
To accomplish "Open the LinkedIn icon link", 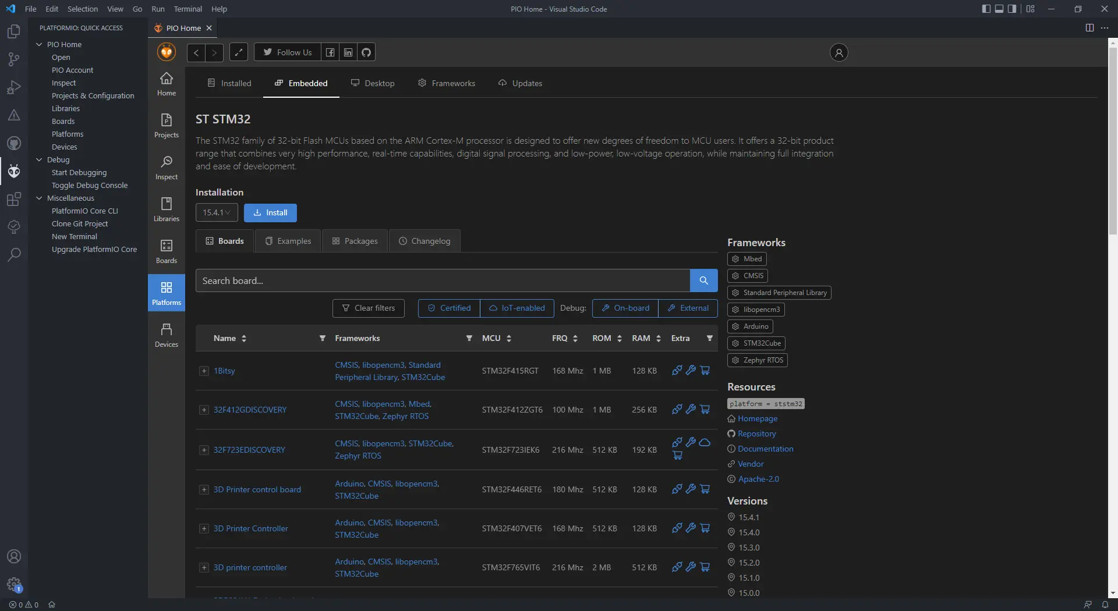I will tap(348, 52).
